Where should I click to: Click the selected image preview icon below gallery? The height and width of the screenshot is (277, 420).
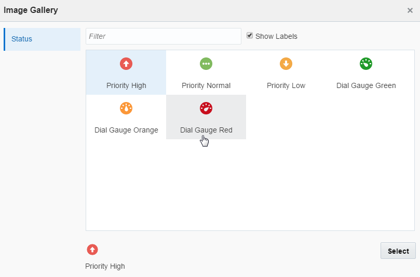tap(92, 250)
